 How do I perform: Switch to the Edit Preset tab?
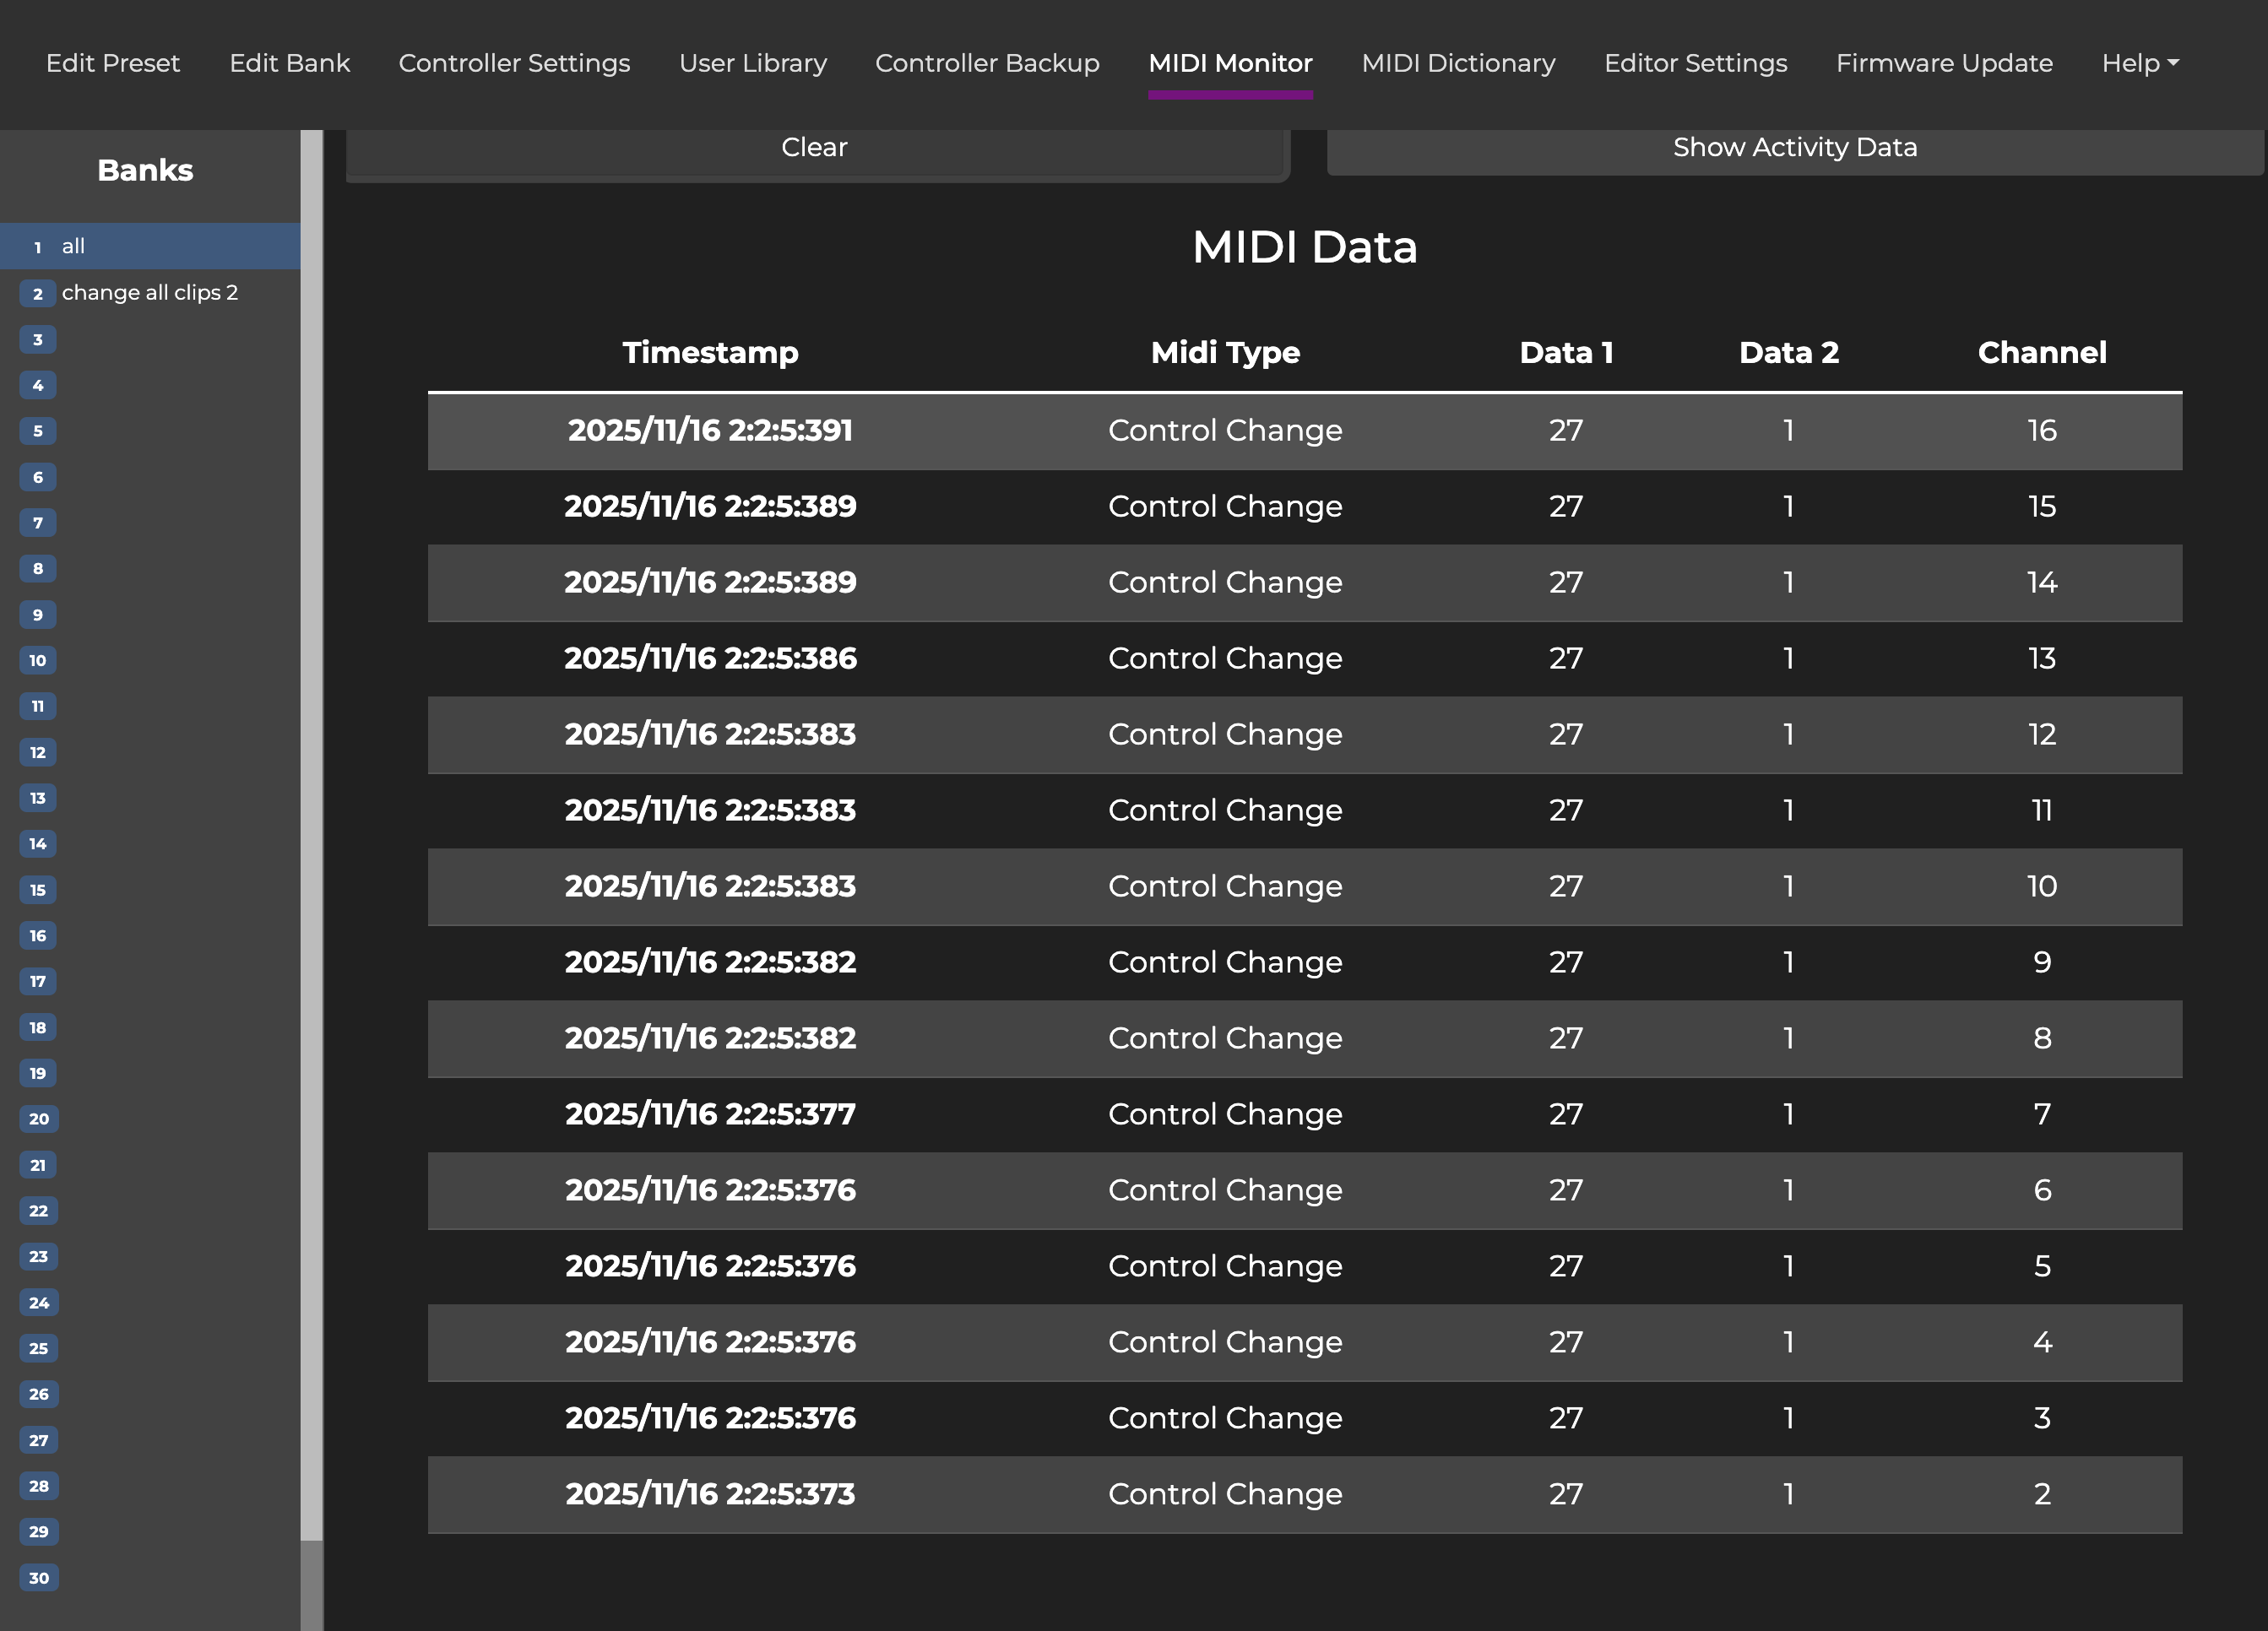[x=113, y=63]
